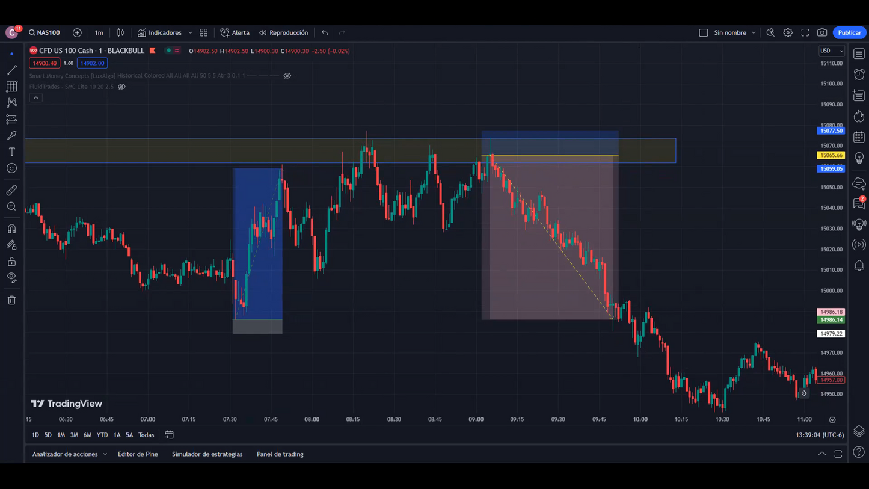Screen dimensions: 869x489
Task: Open the USD currency dropdown
Action: (832, 51)
